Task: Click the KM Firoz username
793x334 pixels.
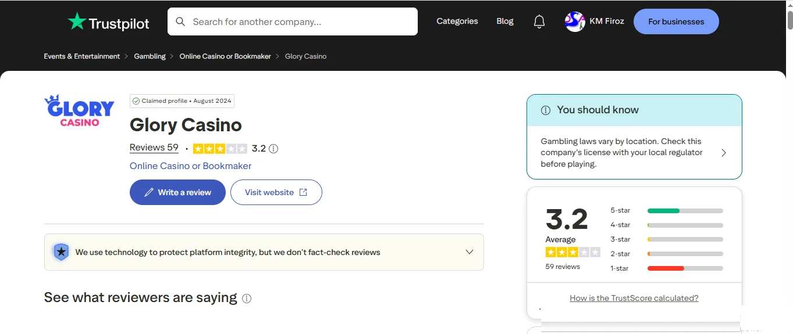Action: [x=607, y=21]
